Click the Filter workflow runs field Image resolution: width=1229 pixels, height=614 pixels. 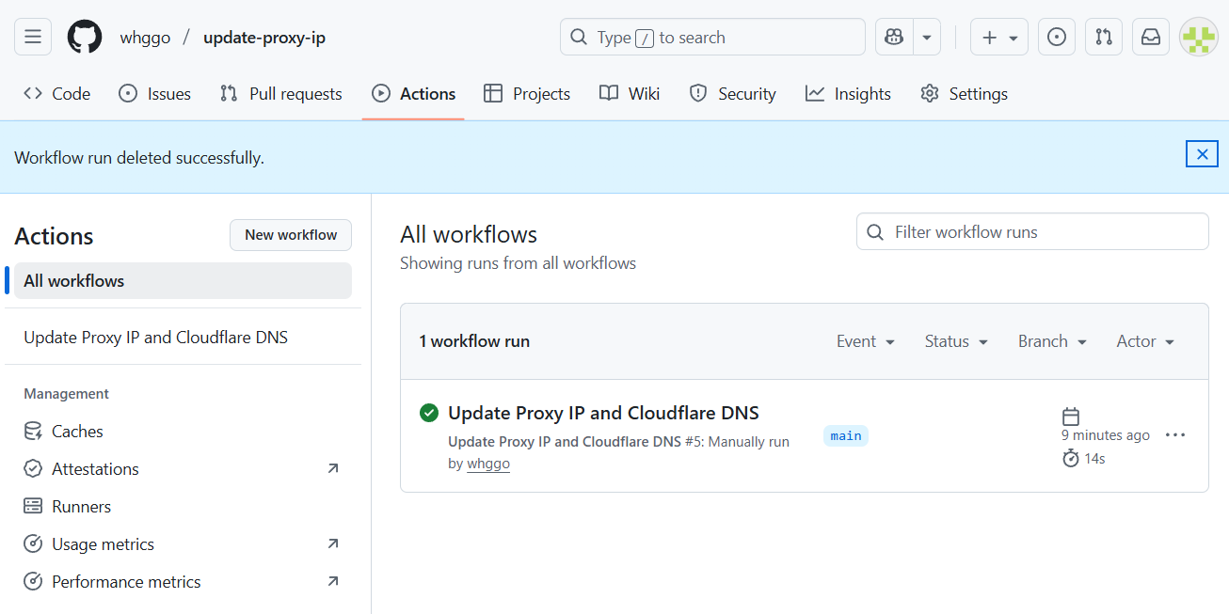tap(1032, 232)
